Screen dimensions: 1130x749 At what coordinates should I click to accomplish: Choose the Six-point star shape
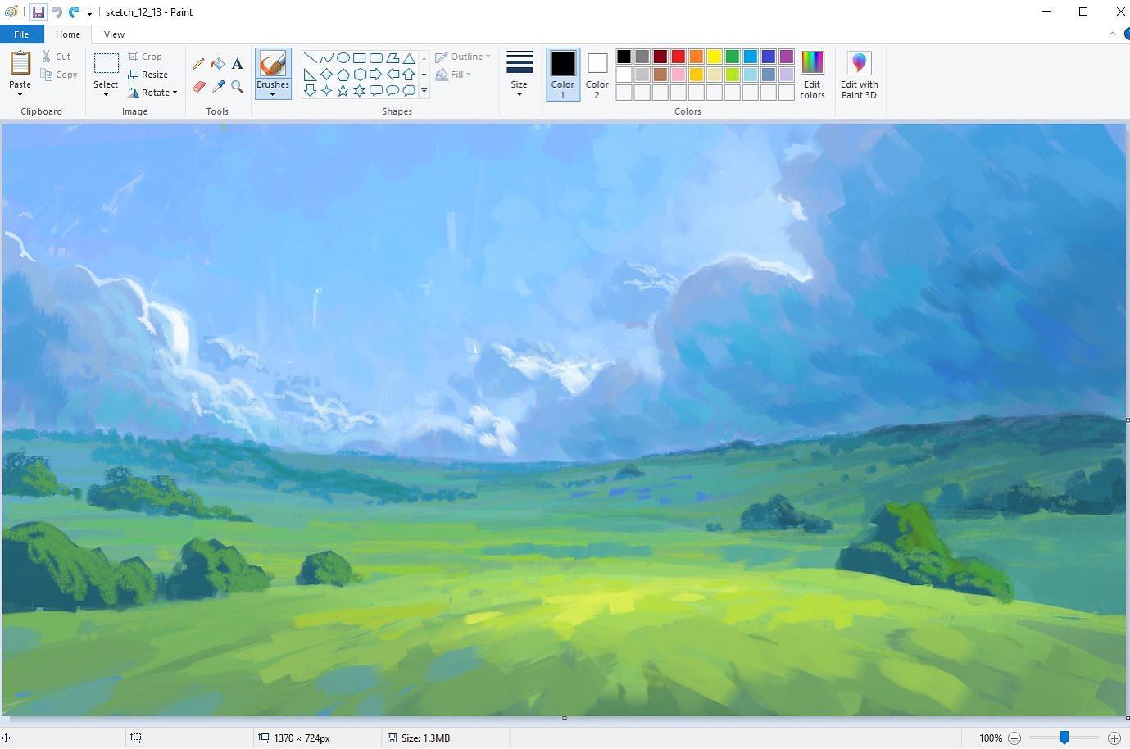click(360, 91)
